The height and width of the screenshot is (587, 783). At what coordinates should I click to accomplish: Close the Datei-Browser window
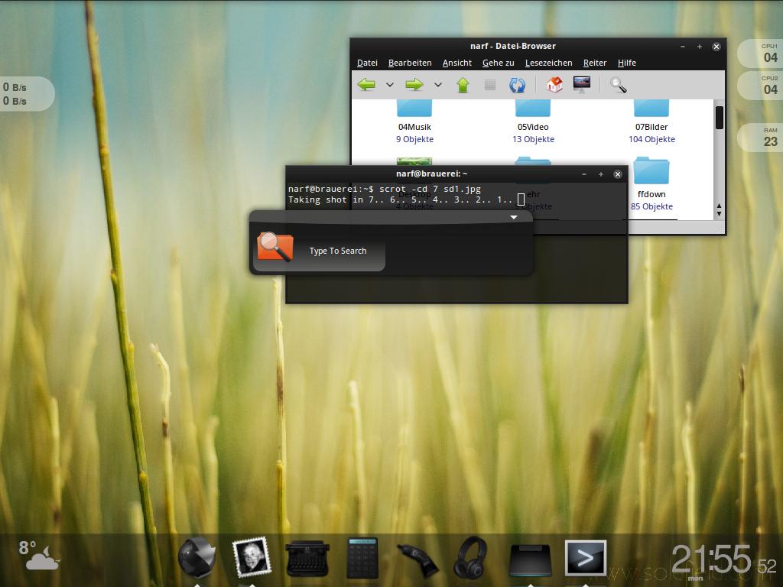coord(716,47)
